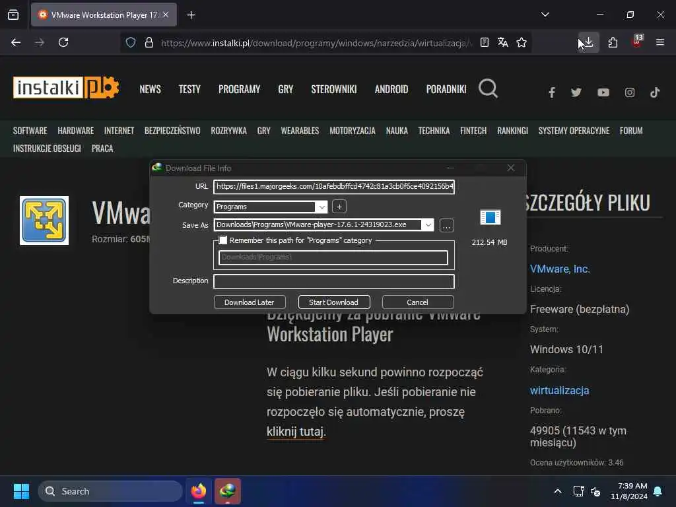Viewport: 676px width, 507px height.
Task: Click the translate page icon
Action: pos(502,42)
